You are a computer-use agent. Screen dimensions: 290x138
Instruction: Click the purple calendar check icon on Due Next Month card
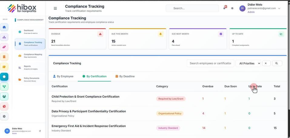(x=221, y=34)
